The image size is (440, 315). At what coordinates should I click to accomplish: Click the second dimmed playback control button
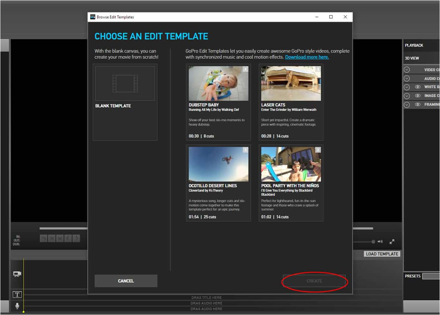52,238
